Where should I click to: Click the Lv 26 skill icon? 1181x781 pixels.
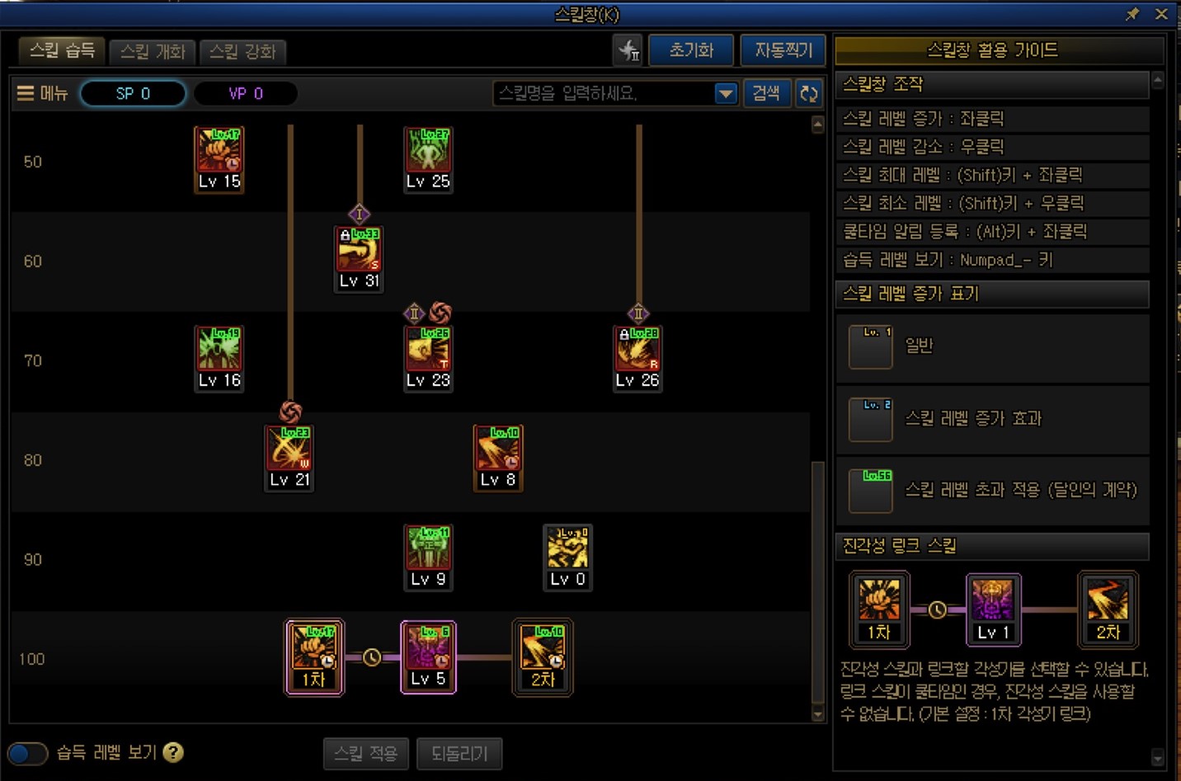pyautogui.click(x=638, y=358)
